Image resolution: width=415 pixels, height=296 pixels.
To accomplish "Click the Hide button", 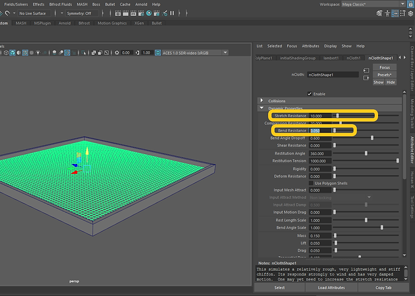I will click(x=390, y=82).
